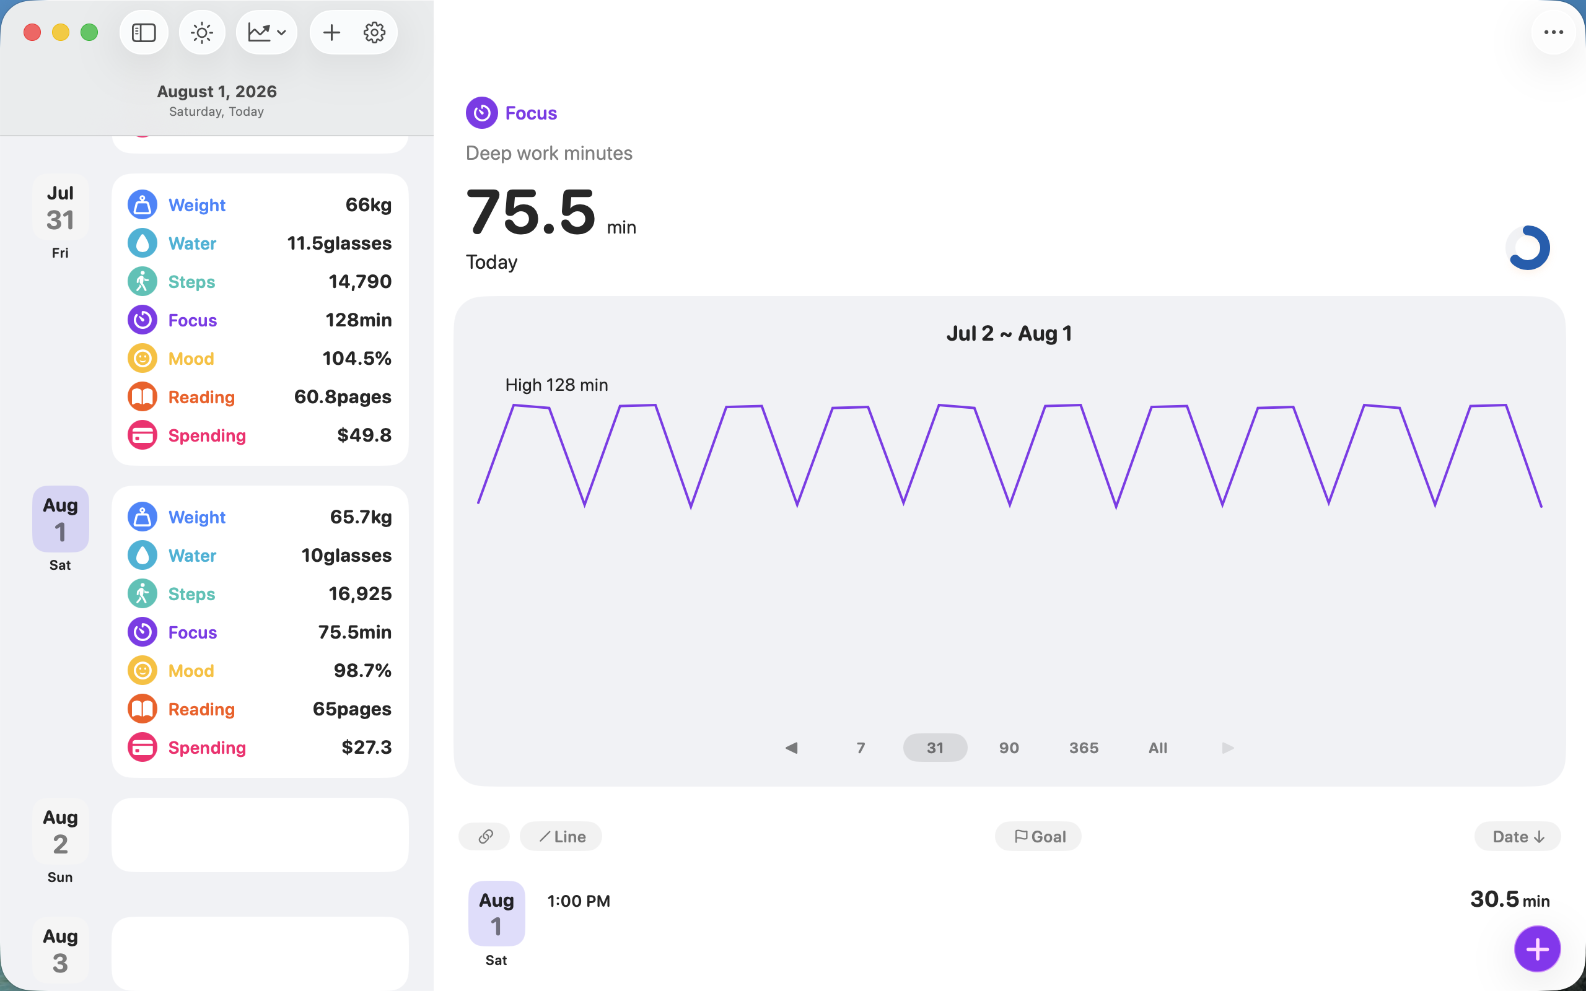Toggle Date sort order

1518,836
